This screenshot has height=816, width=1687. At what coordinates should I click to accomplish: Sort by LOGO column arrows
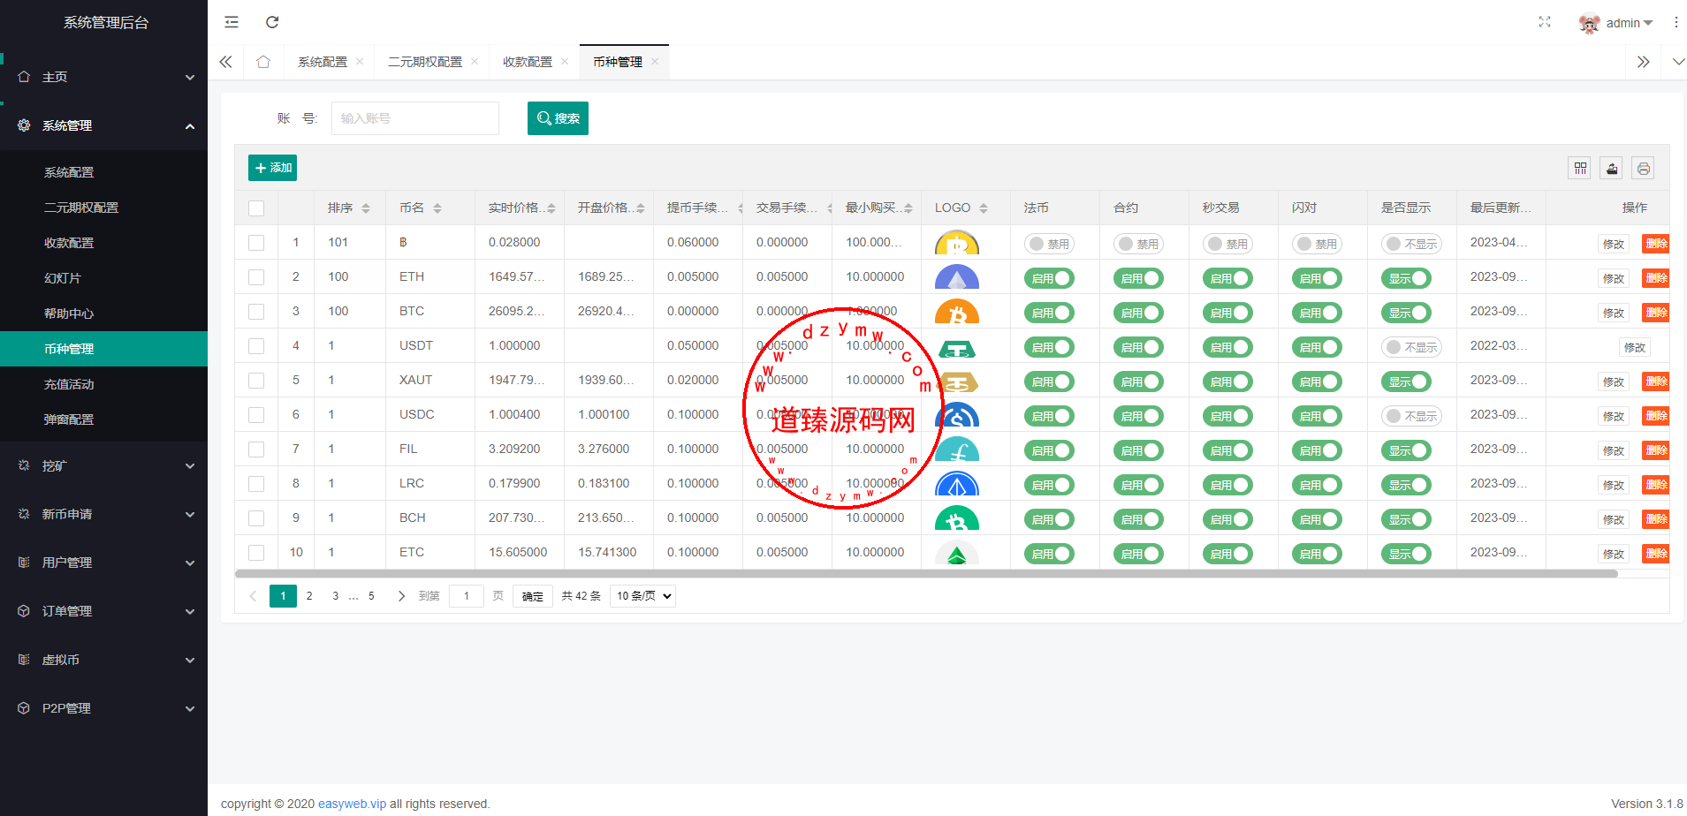click(984, 208)
